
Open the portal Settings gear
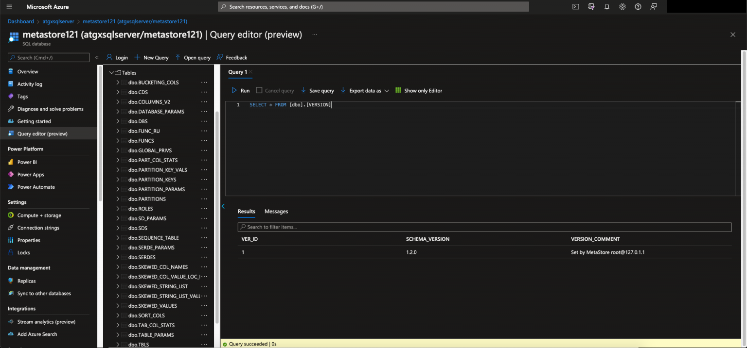pyautogui.click(x=622, y=6)
